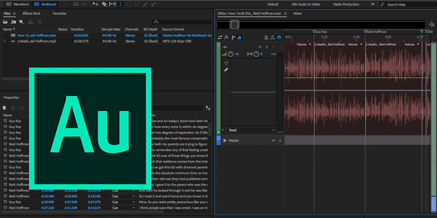Open the Mixer tab
Screen dimensions: 437x218
298,14
